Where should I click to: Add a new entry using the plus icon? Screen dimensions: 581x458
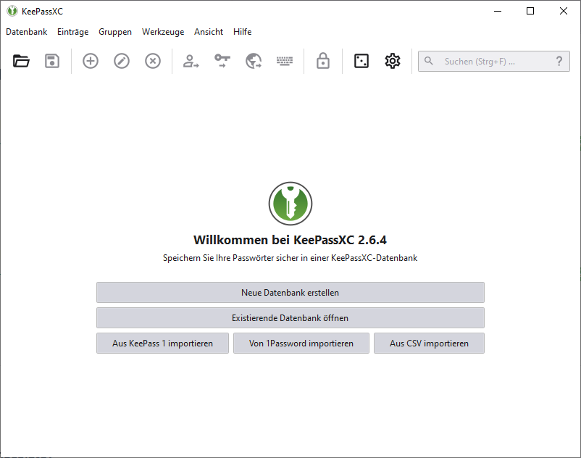(90, 61)
